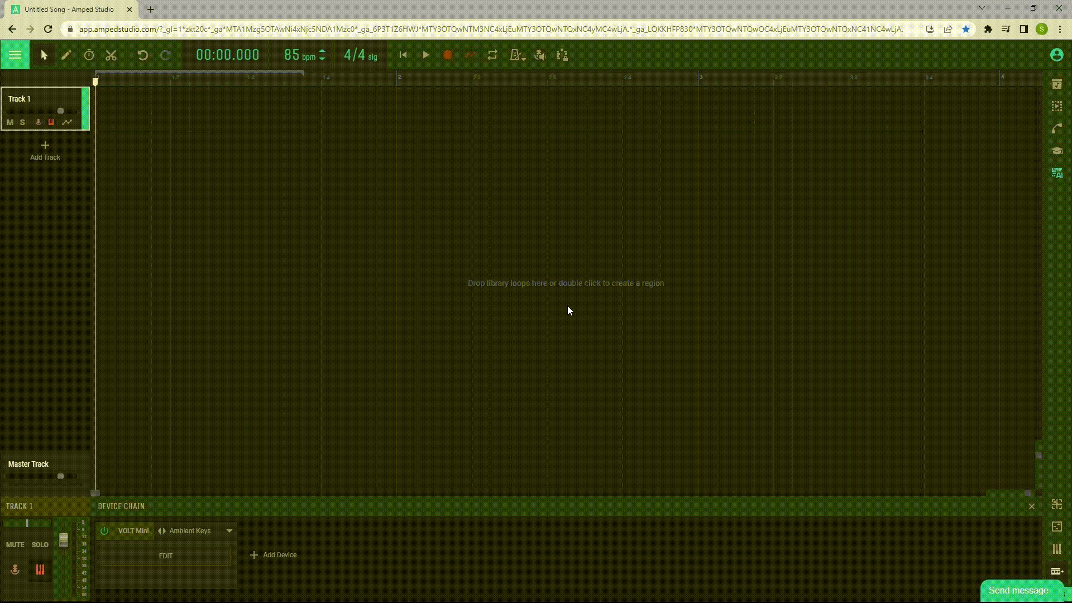The height and width of the screenshot is (603, 1072).
Task: Drag the Track 1 volume slider
Action: point(60,111)
